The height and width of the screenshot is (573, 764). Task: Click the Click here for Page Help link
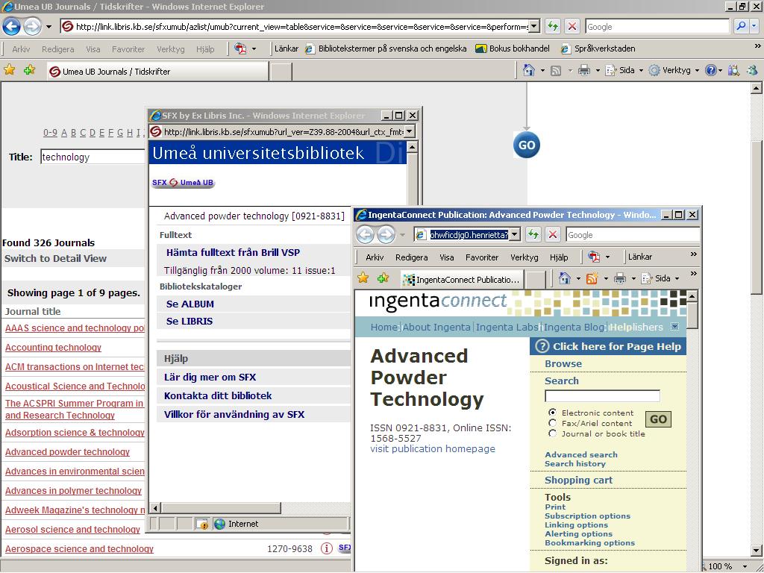tap(609, 346)
